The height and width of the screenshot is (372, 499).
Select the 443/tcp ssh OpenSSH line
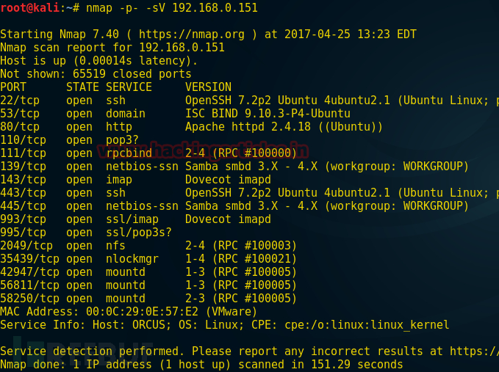click(250, 193)
